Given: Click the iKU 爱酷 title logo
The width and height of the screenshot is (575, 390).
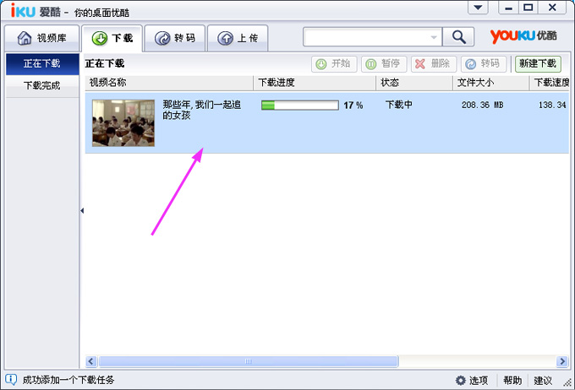Looking at the screenshot, I should 36,11.
